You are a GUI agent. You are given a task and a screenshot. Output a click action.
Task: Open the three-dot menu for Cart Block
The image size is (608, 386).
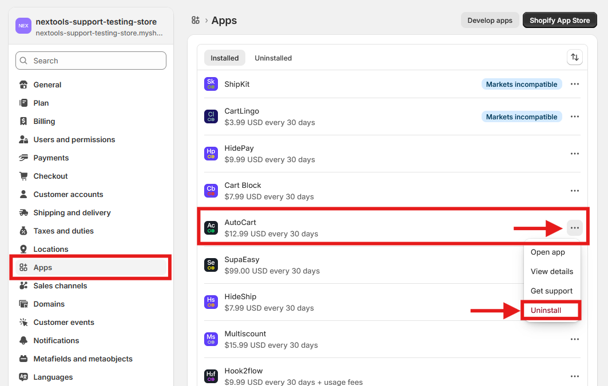tap(575, 191)
